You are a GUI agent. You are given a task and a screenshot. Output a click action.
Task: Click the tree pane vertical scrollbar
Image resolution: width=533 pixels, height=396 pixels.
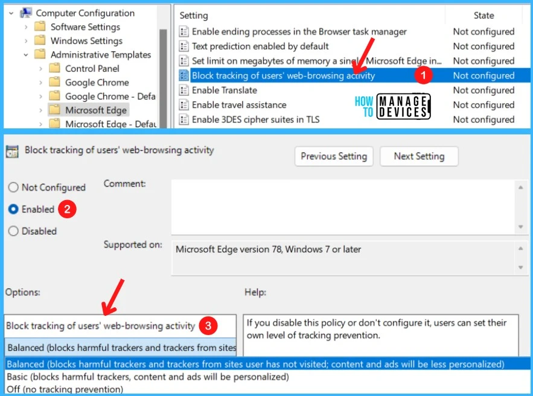[163, 78]
